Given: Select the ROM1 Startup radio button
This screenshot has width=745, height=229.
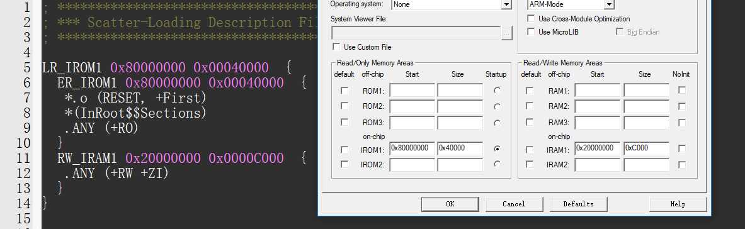Looking at the screenshot, I should click(x=497, y=90).
